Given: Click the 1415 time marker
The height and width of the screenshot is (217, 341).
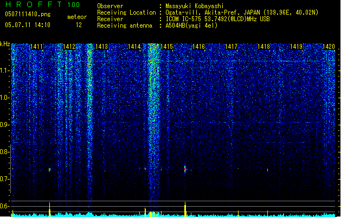Looking at the screenshot, I should click(166, 47).
